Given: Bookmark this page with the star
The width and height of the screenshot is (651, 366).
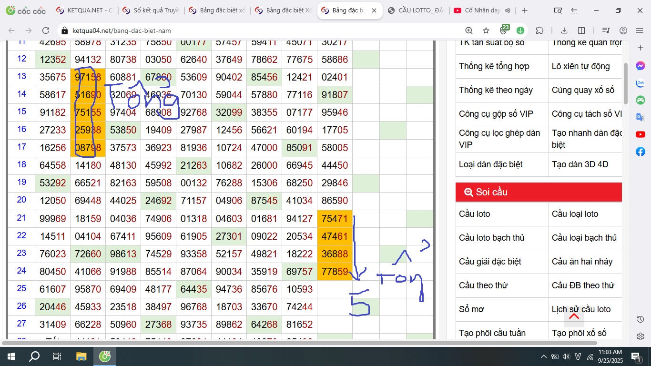Looking at the screenshot, I should (486, 30).
